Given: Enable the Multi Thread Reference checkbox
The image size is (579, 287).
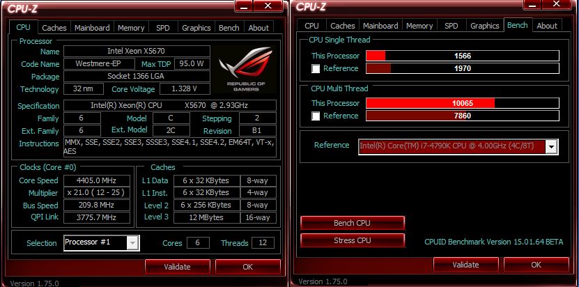Looking at the screenshot, I should point(316,116).
